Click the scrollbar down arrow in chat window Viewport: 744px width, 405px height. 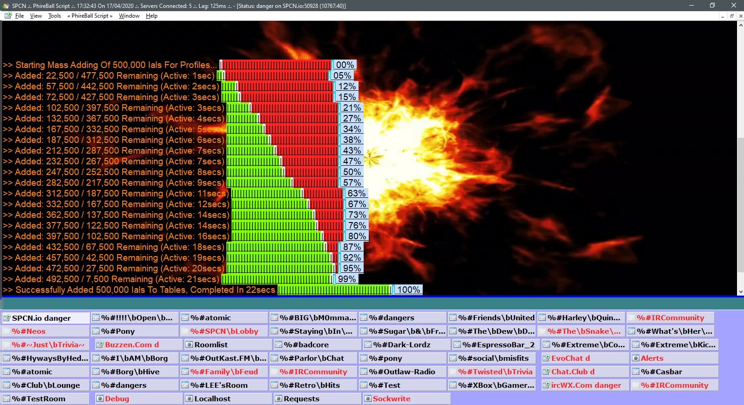tap(740, 292)
